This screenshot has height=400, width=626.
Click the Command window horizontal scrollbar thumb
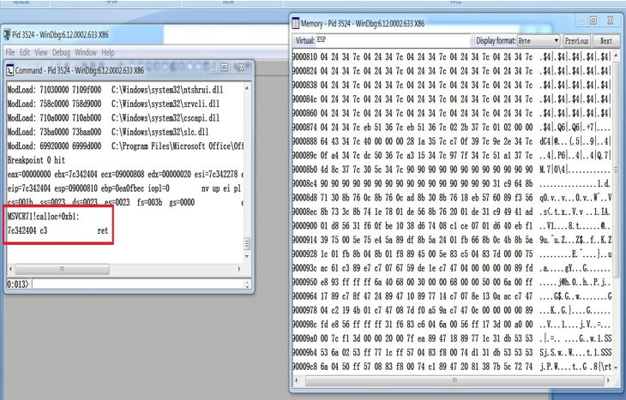[62, 269]
